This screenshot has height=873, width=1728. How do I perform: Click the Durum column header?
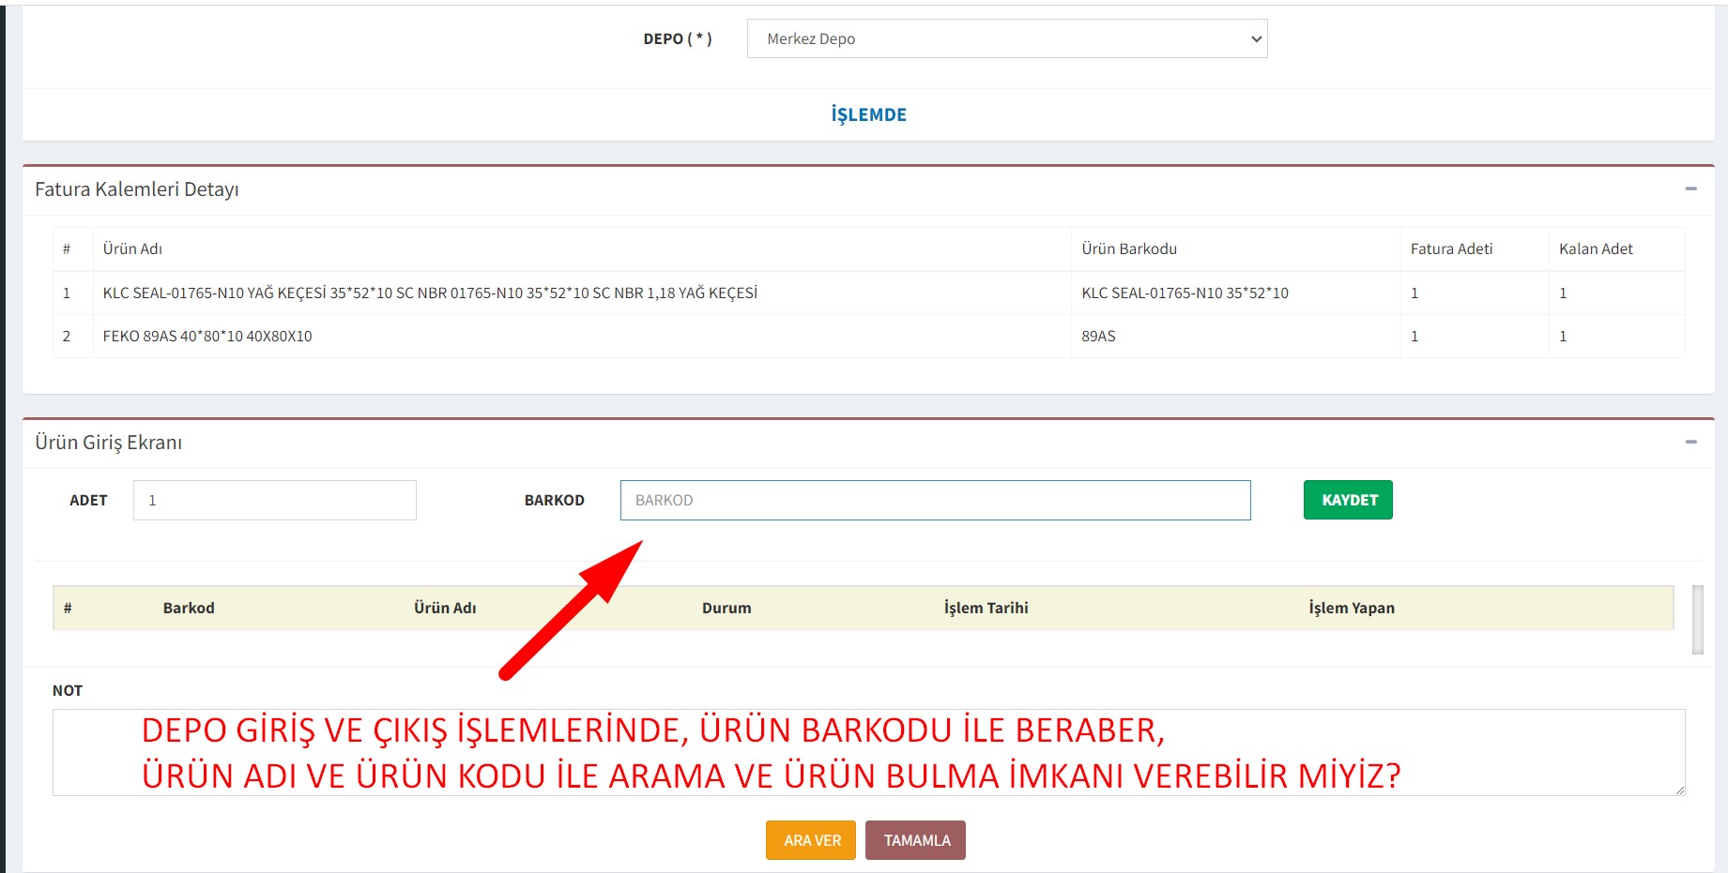[x=726, y=609]
